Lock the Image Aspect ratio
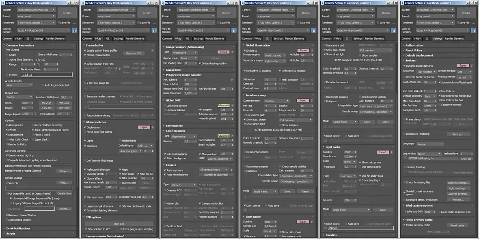 [36, 114]
